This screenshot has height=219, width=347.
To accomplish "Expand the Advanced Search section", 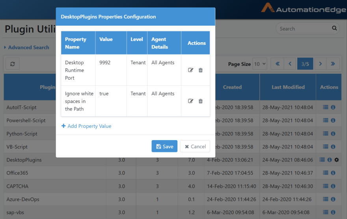I will coord(27,47).
